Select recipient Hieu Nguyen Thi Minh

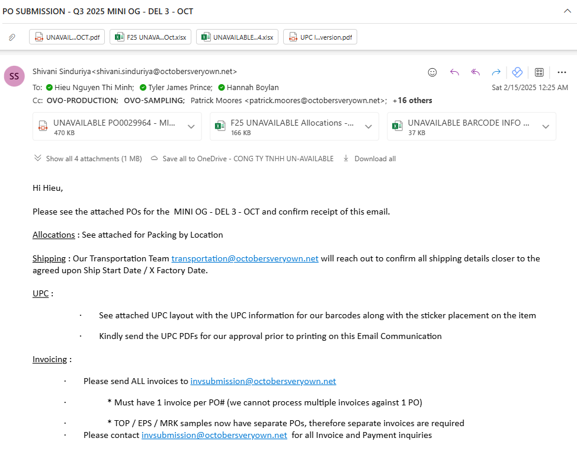coord(94,88)
